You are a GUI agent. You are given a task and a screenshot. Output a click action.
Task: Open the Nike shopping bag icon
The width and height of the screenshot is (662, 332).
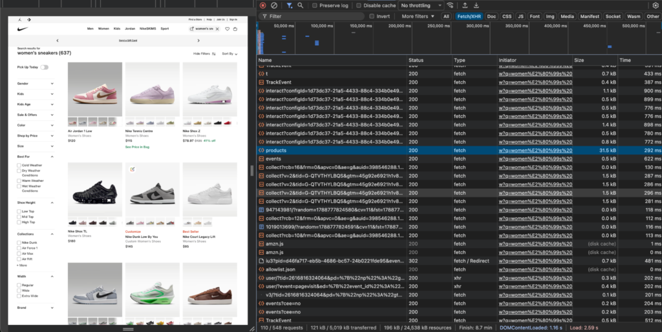(x=235, y=29)
